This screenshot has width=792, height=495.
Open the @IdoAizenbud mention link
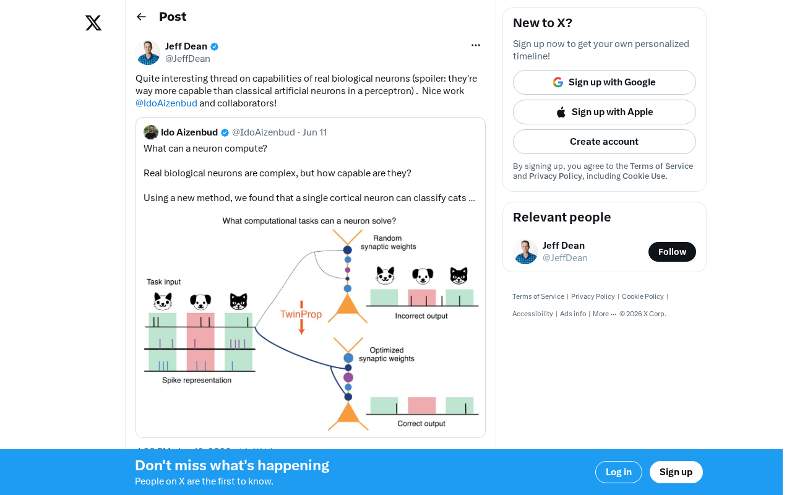pyautogui.click(x=166, y=103)
